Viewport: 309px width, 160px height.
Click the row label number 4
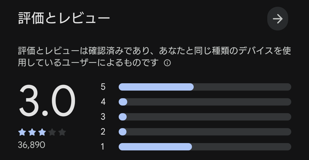103,102
